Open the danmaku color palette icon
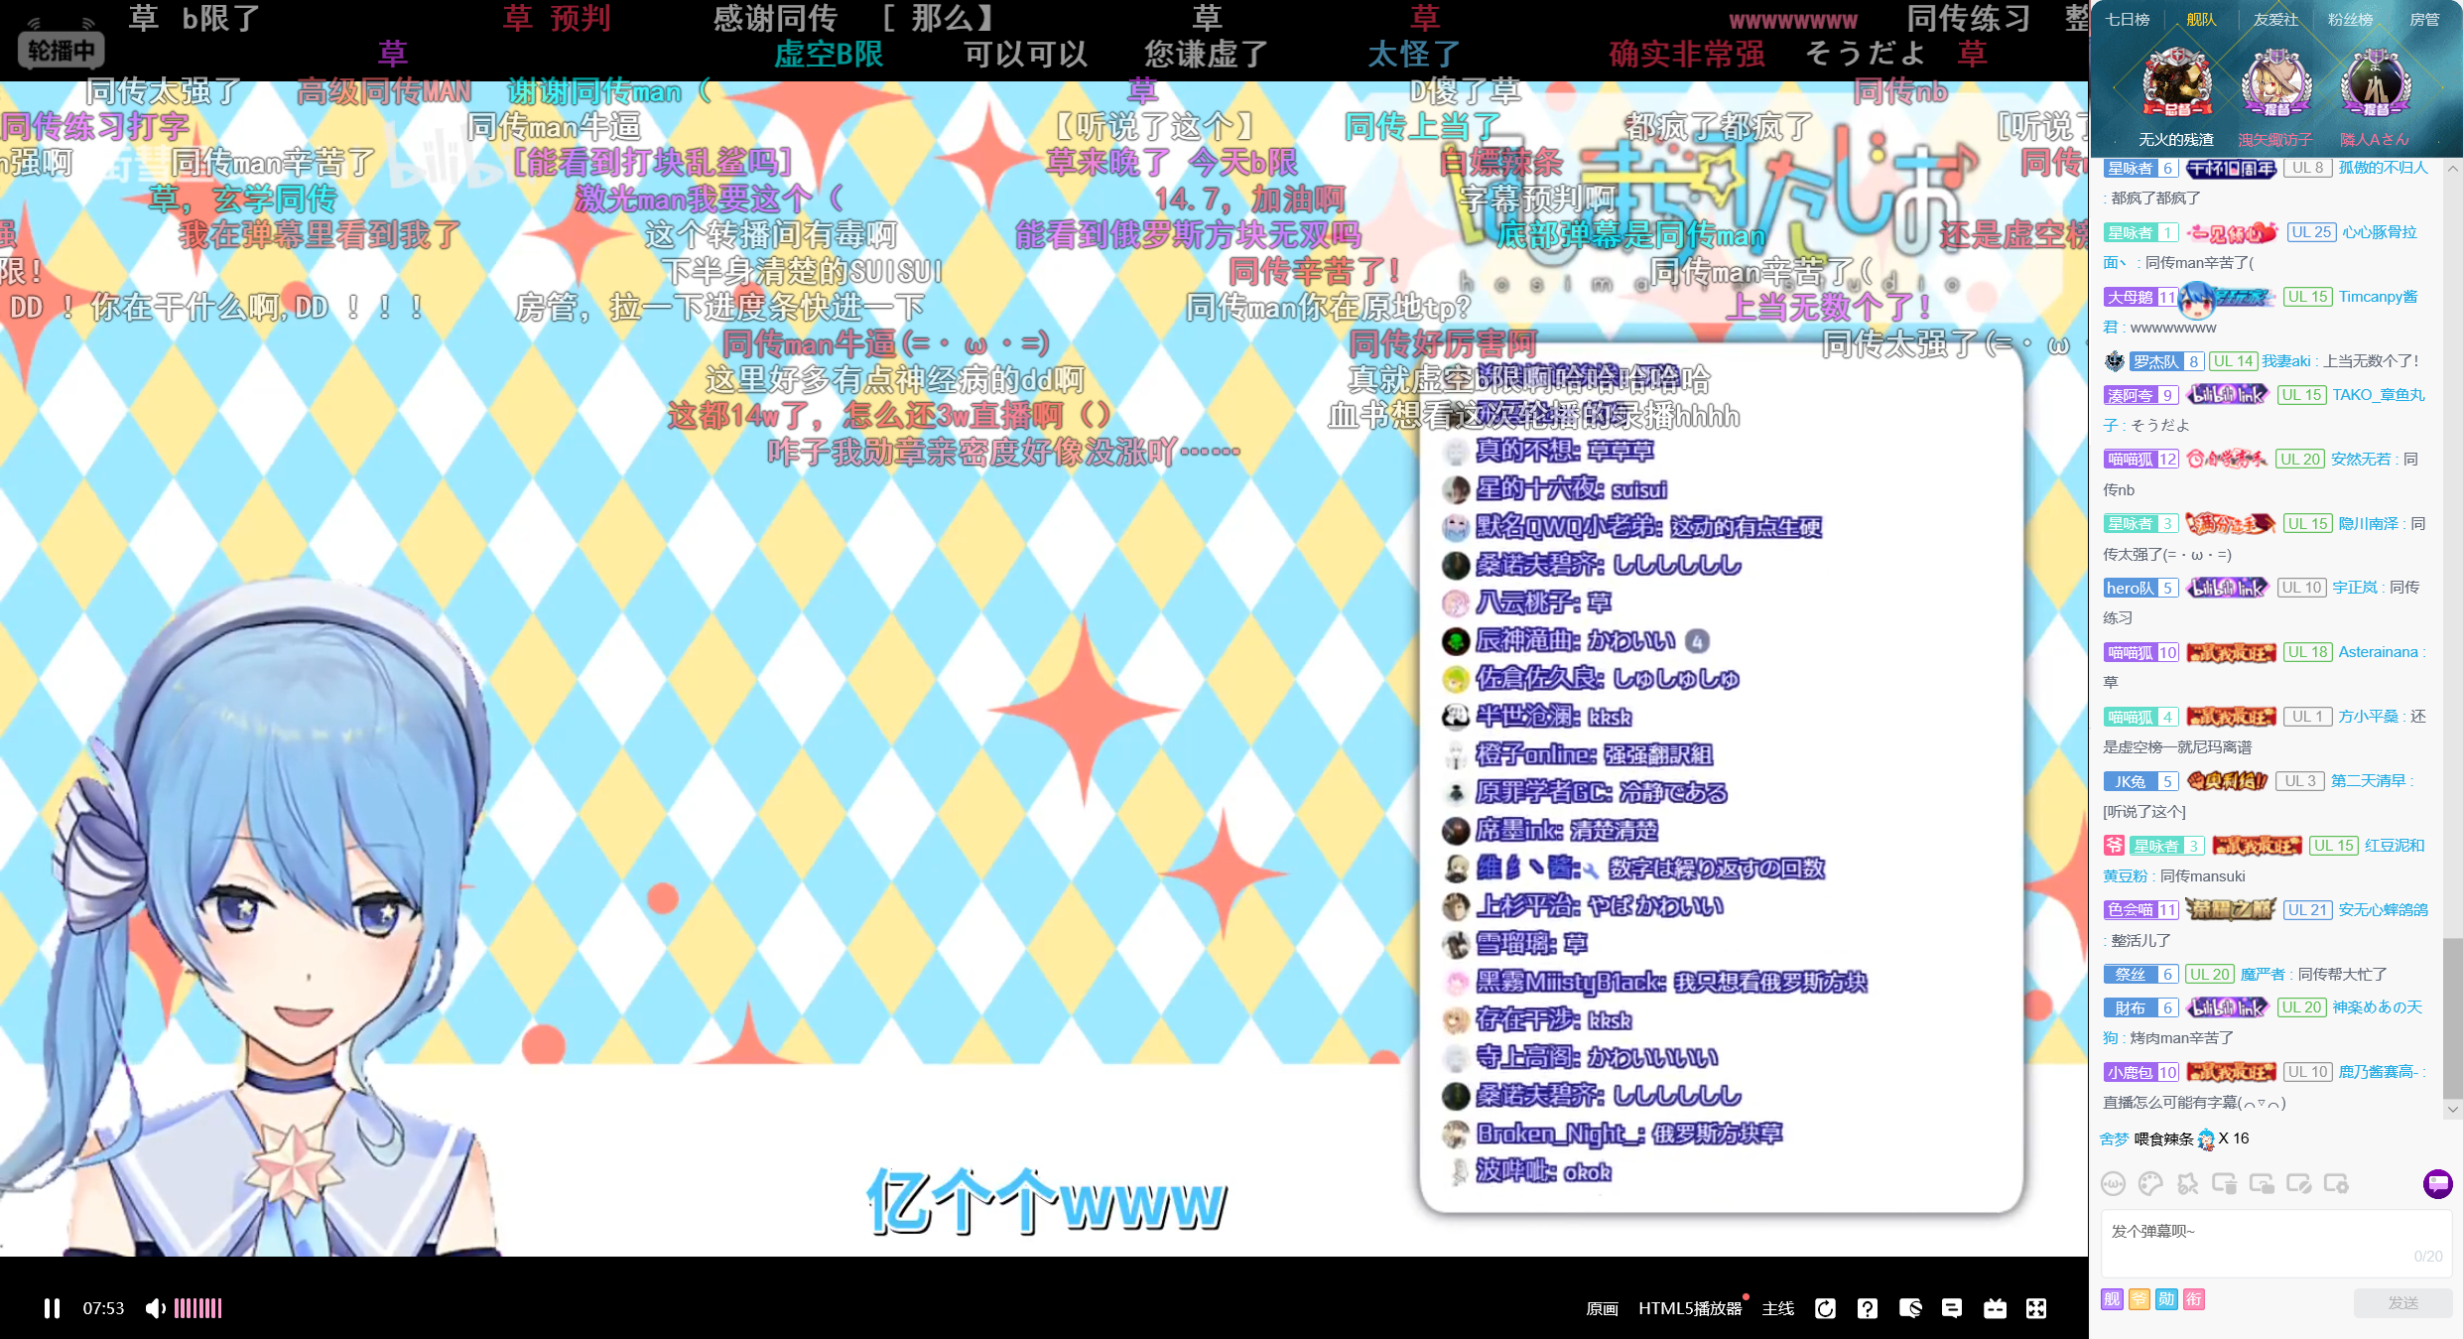 pos(2150,1183)
